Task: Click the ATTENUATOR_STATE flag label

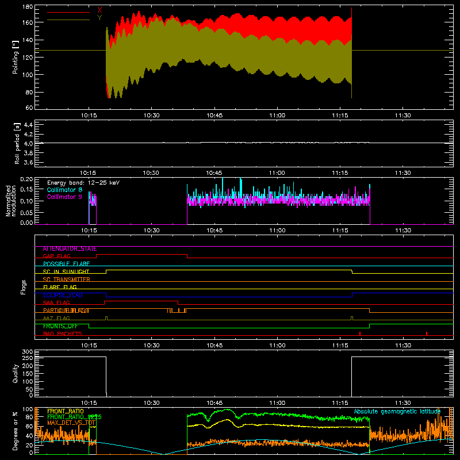Action: (x=70, y=249)
